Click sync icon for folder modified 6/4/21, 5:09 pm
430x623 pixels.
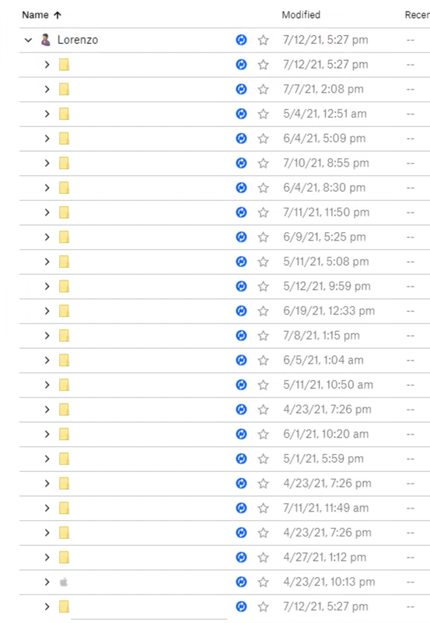pyautogui.click(x=241, y=139)
